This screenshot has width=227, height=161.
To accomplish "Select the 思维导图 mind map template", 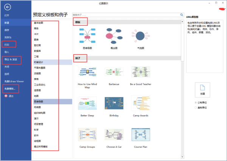I will click(x=87, y=39).
